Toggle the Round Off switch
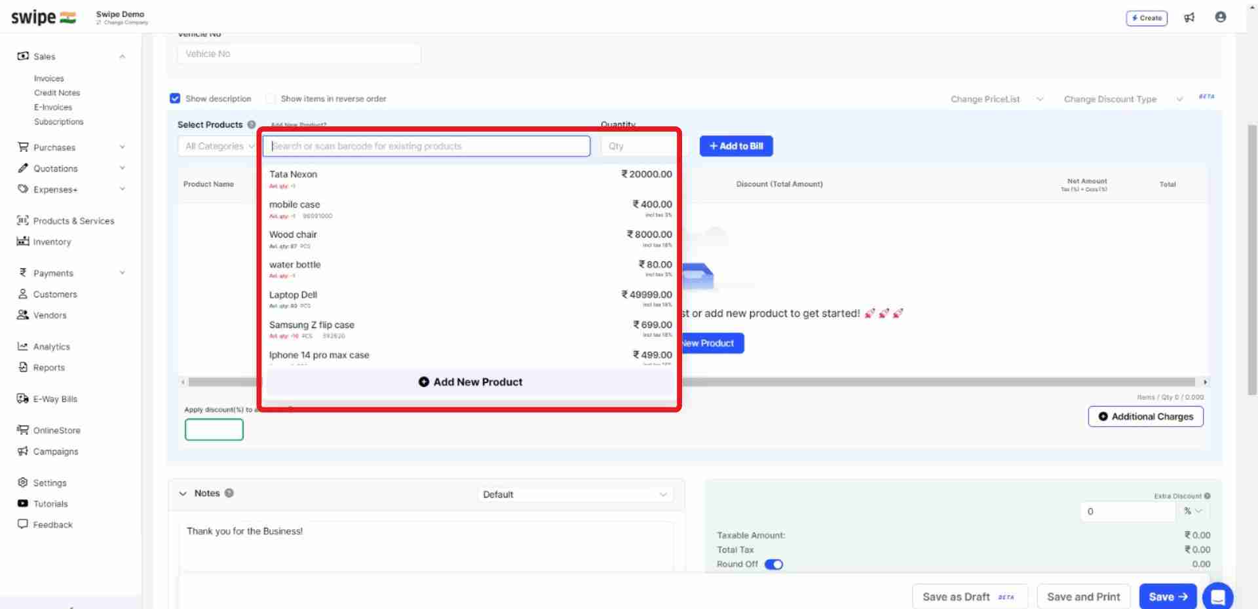1258x609 pixels. 774,564
